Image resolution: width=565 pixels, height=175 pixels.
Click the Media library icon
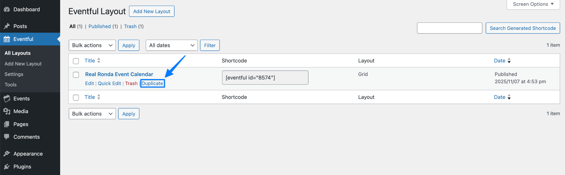[x=7, y=111]
